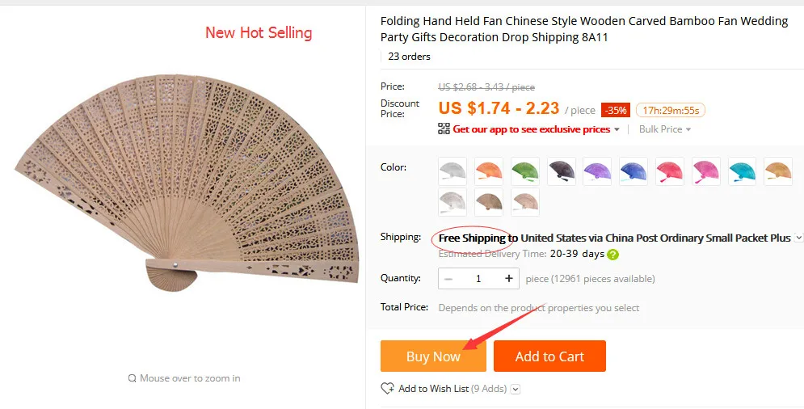804x409 pixels.
Task: Click the QR code app icon
Action: (x=444, y=129)
